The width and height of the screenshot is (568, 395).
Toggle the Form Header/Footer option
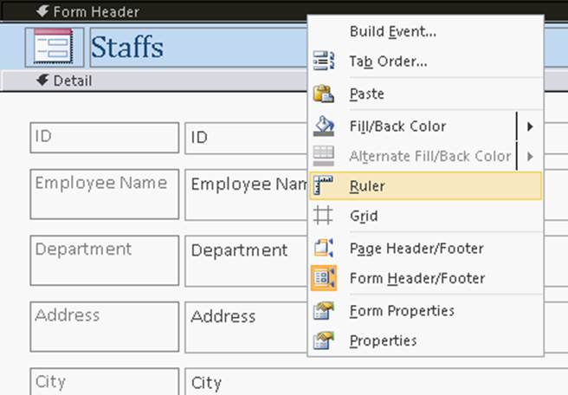coord(416,278)
